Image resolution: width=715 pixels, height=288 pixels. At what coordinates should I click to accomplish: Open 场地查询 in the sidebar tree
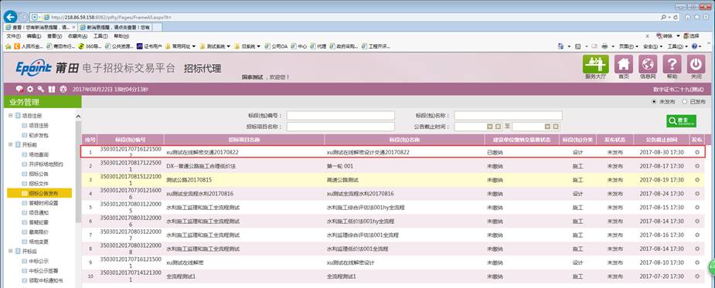tap(39, 154)
